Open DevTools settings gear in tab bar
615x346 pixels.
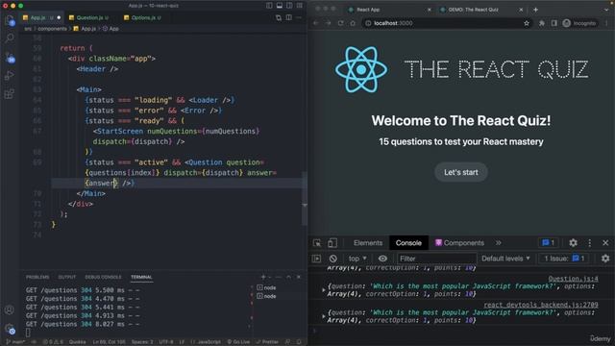tap(573, 243)
